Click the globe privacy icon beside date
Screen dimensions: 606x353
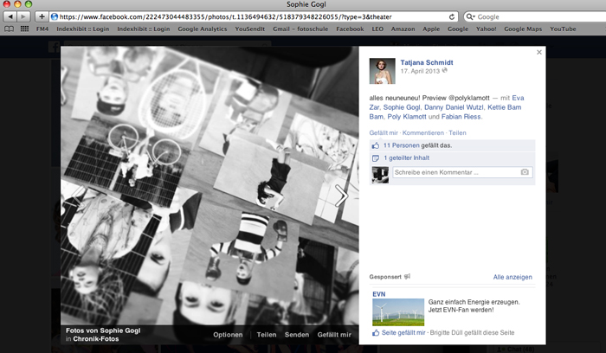tap(445, 71)
